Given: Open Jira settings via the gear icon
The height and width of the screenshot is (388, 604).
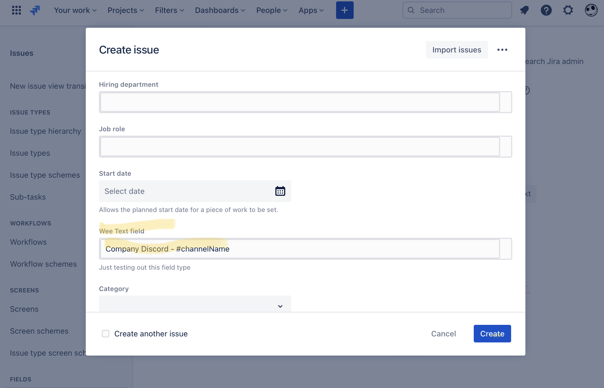Looking at the screenshot, I should [568, 10].
